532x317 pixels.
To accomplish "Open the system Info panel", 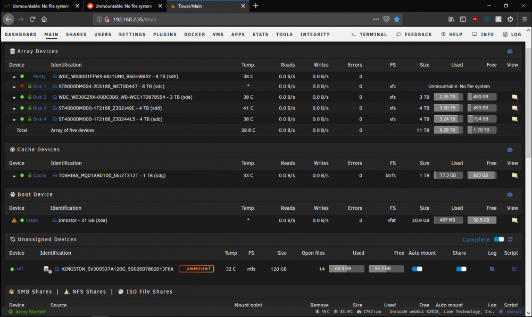I will point(483,35).
